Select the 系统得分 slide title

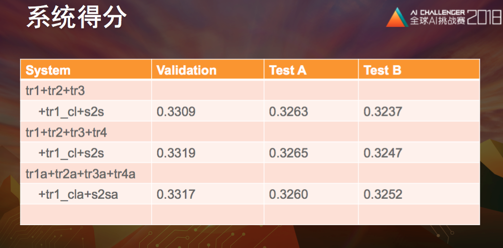(77, 18)
